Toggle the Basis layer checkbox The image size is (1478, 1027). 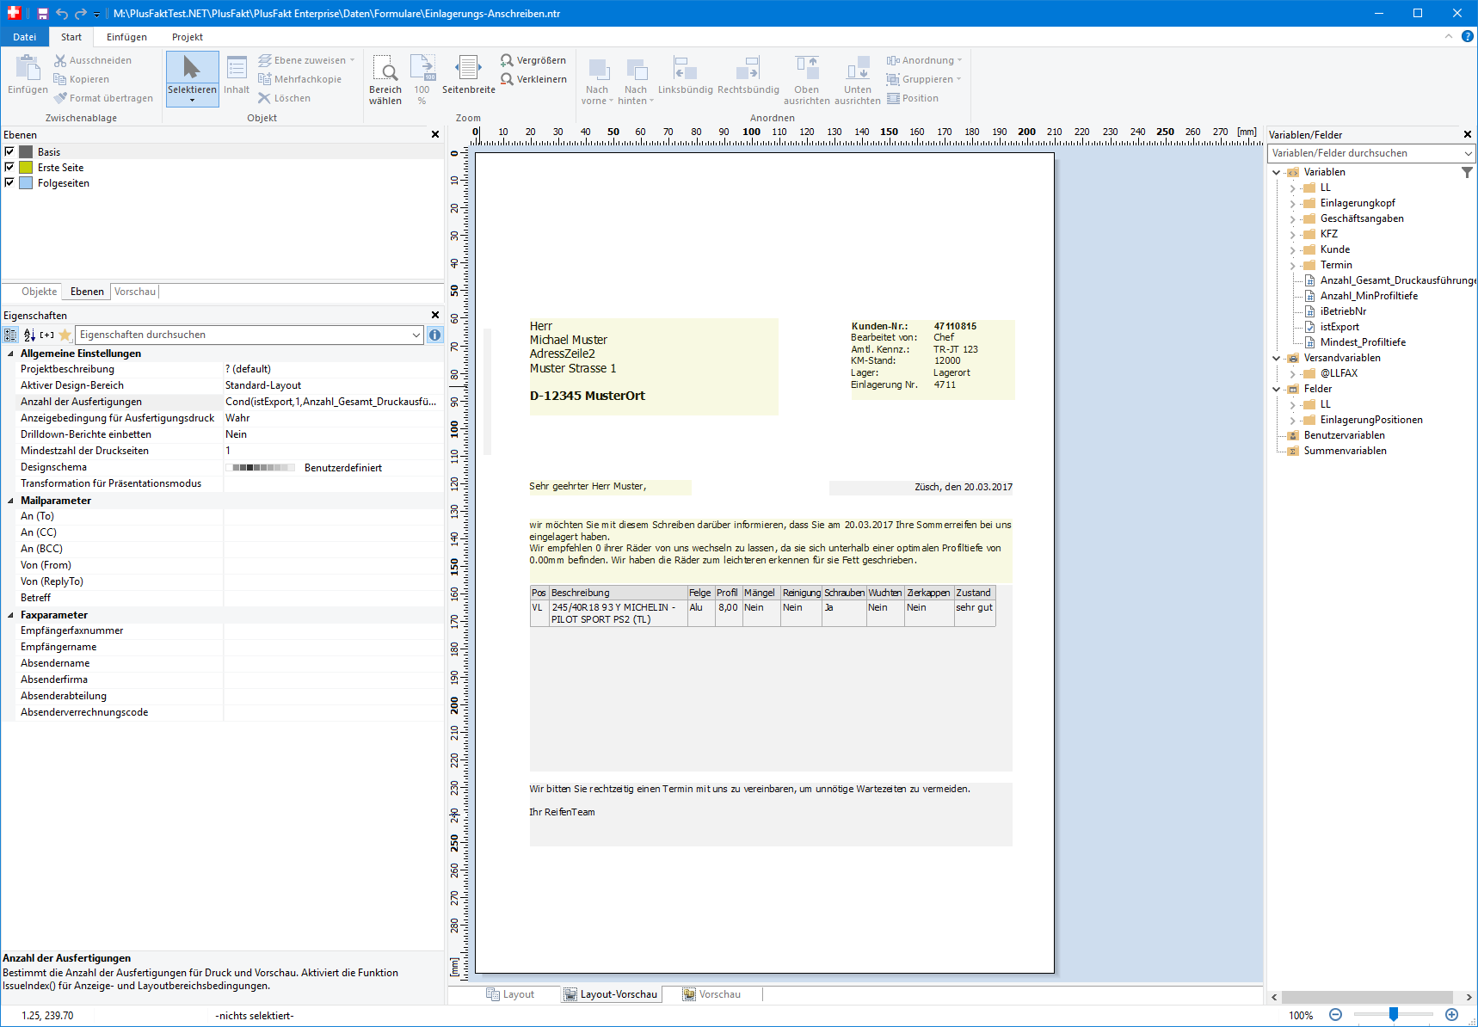(9, 151)
